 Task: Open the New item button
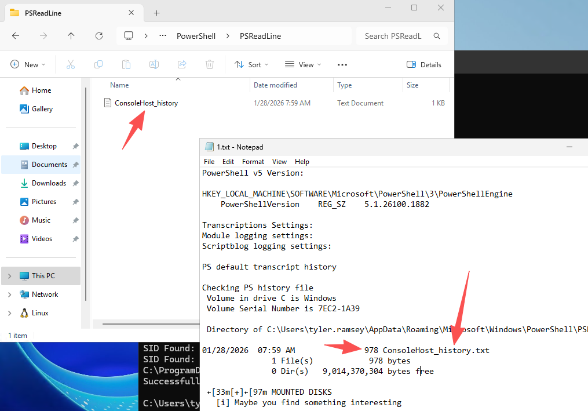27,65
